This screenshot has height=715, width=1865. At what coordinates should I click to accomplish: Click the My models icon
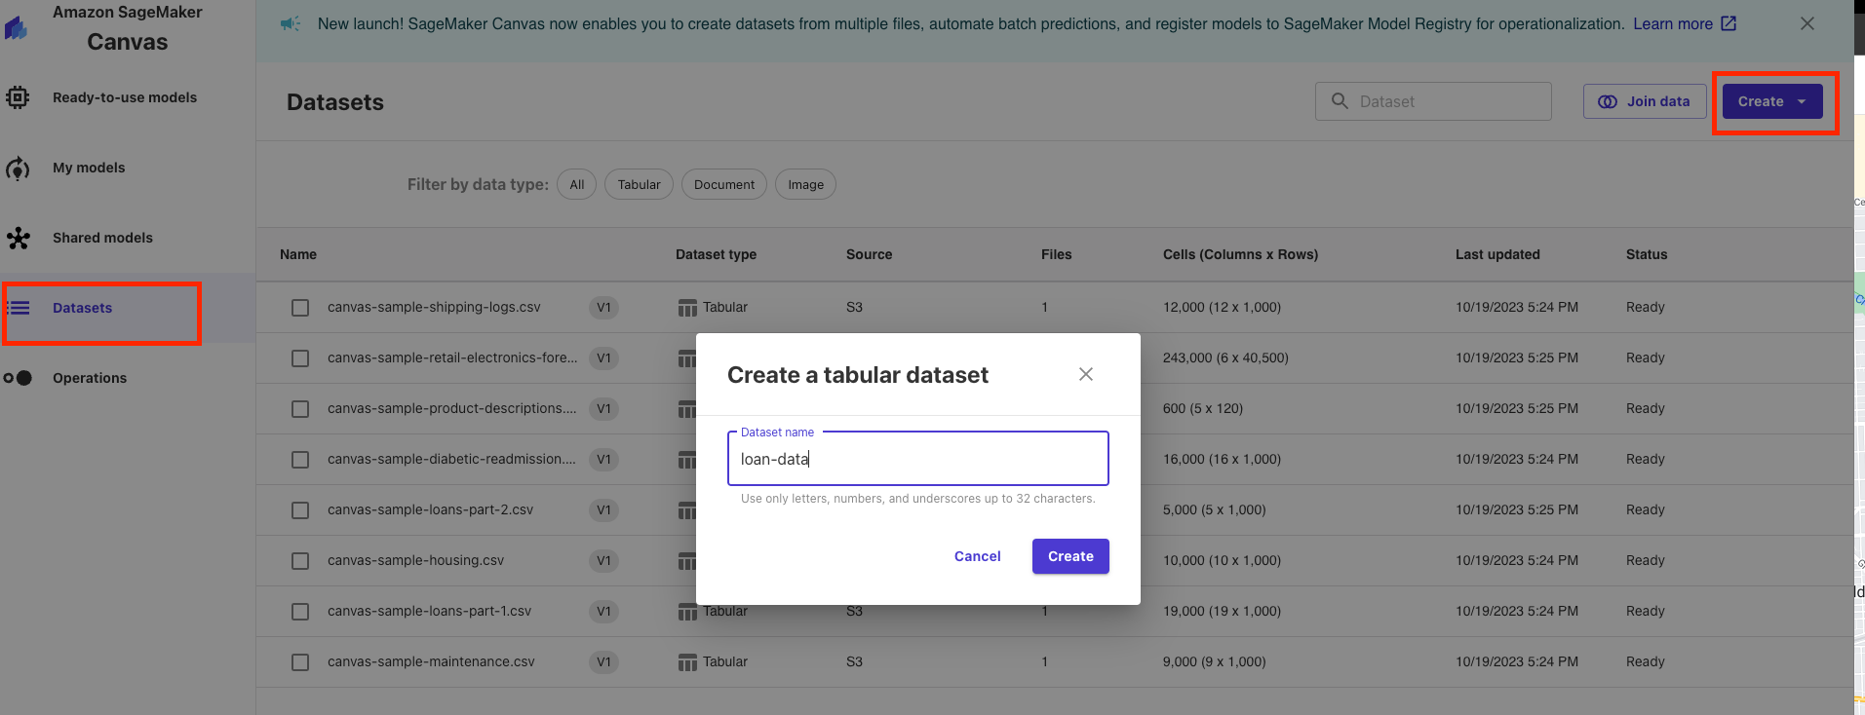point(18,169)
